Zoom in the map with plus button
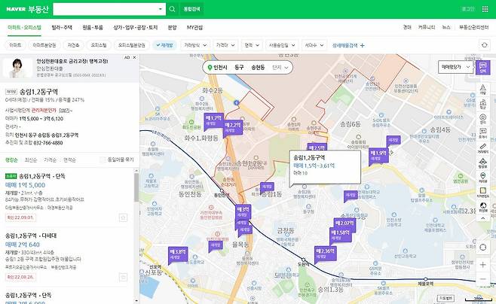Image resolution: width=496 pixels, height=304 pixels. [x=482, y=264]
